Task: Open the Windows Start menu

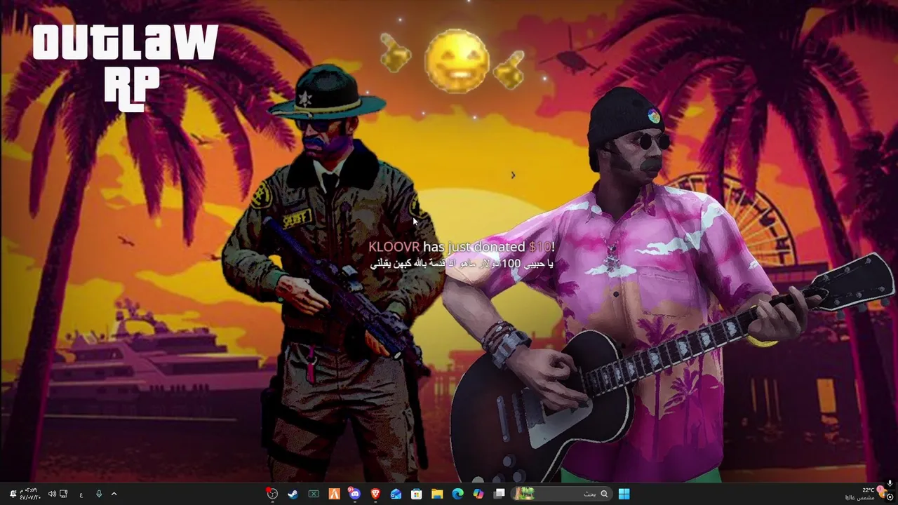Action: point(624,494)
